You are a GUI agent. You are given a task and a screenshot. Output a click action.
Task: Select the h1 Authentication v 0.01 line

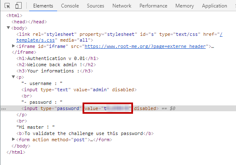pyautogui.click(x=58, y=58)
